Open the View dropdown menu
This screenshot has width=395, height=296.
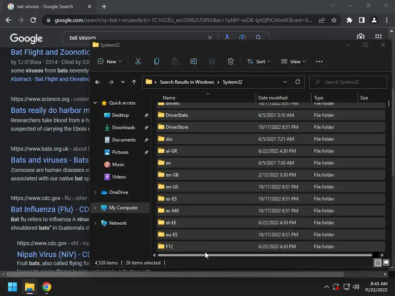point(293,61)
